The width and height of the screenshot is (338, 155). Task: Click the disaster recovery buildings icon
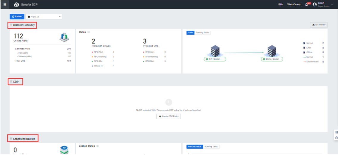point(64,38)
